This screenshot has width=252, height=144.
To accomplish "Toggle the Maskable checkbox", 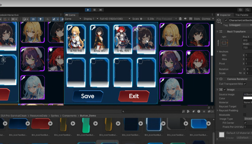I will coord(245,115).
